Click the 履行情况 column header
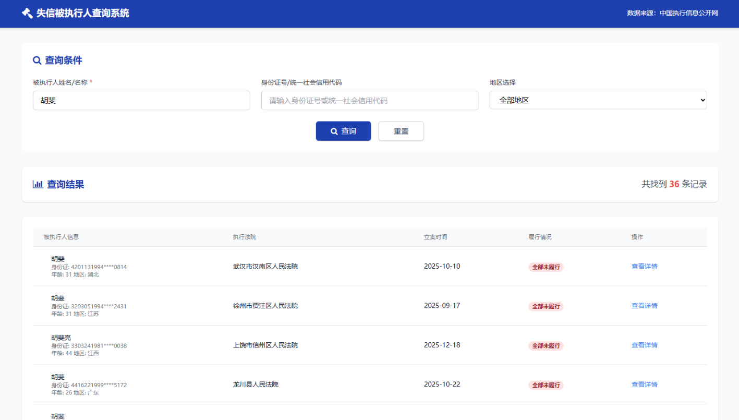The image size is (739, 420). [x=539, y=237]
